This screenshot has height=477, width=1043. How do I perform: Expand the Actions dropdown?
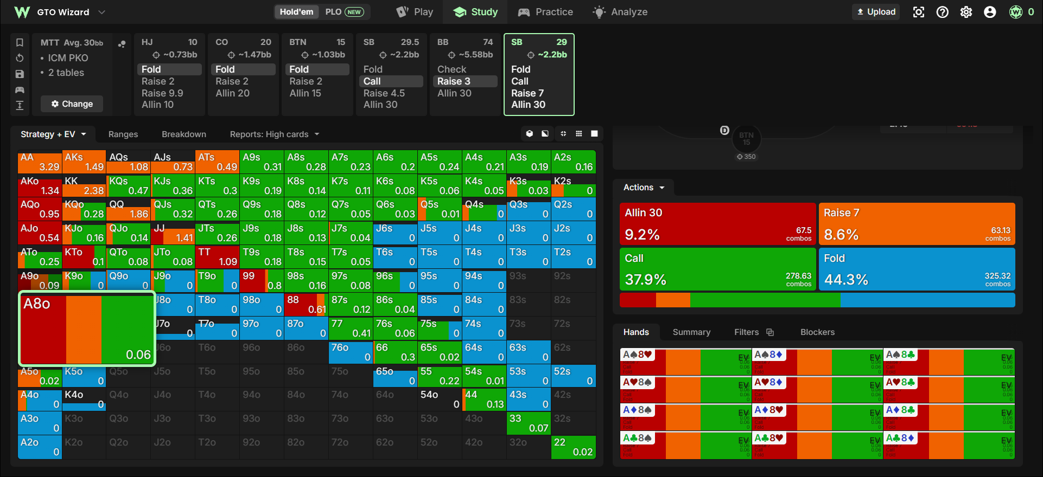point(644,188)
